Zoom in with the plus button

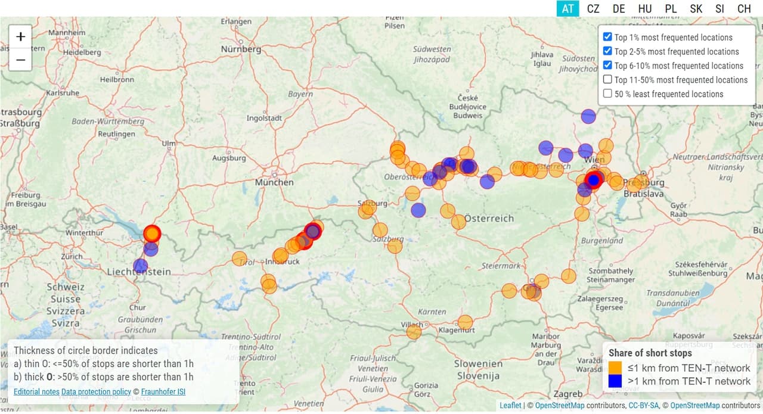[x=20, y=37]
